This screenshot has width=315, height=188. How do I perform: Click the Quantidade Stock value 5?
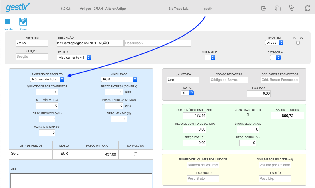(248, 115)
